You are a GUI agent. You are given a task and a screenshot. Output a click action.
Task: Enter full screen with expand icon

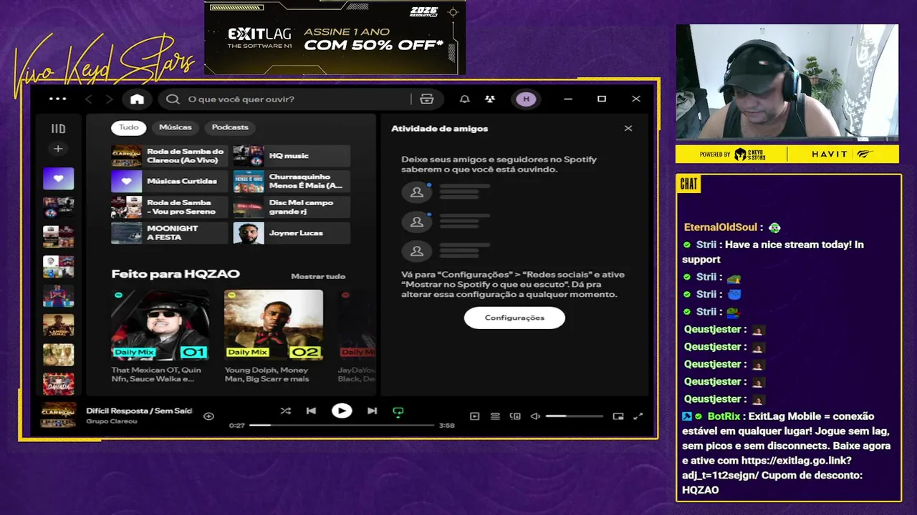638,416
